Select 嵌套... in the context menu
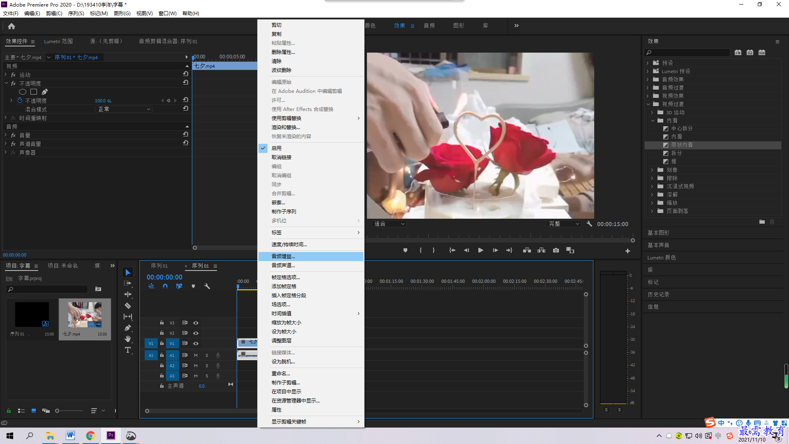This screenshot has width=789, height=444. 311,203
